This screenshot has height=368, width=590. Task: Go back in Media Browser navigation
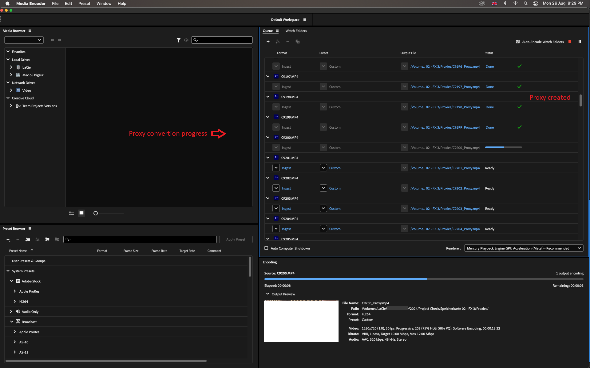point(52,40)
